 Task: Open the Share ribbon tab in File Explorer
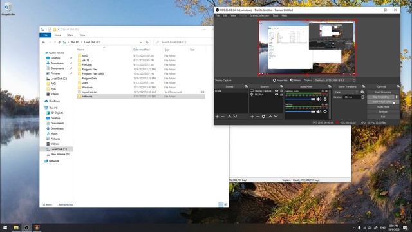(x=70, y=35)
